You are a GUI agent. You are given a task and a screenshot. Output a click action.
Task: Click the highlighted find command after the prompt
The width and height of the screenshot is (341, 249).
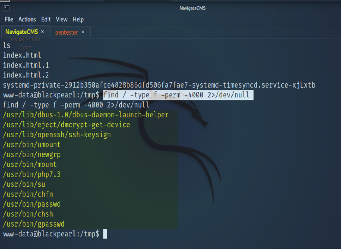178,95
